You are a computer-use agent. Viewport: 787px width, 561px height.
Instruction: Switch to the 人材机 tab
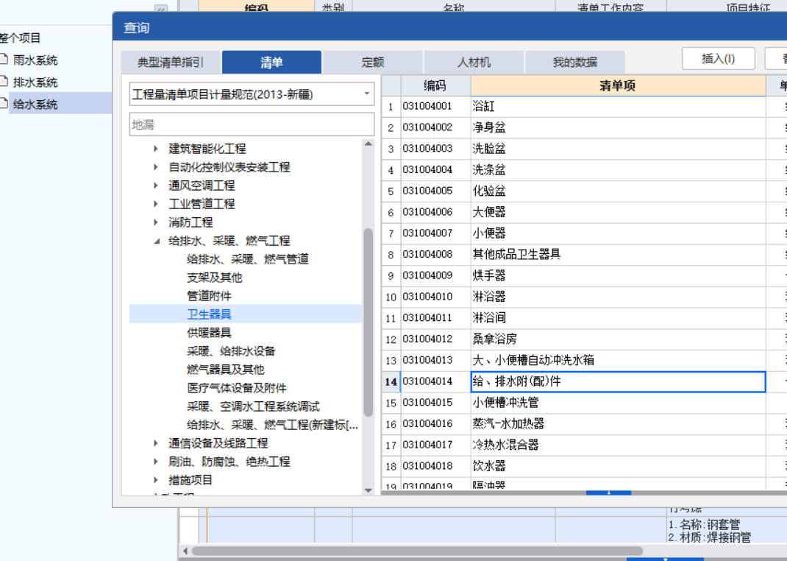click(473, 62)
